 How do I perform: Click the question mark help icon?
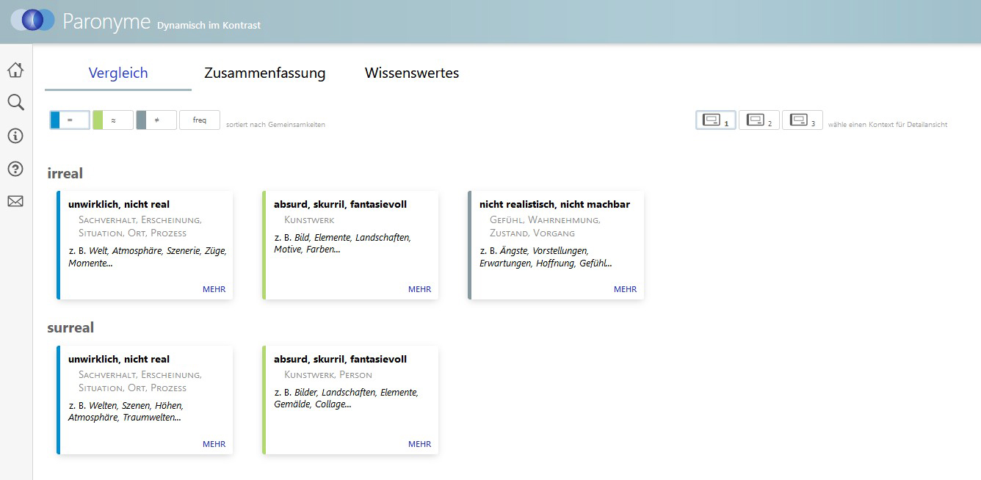tap(15, 169)
